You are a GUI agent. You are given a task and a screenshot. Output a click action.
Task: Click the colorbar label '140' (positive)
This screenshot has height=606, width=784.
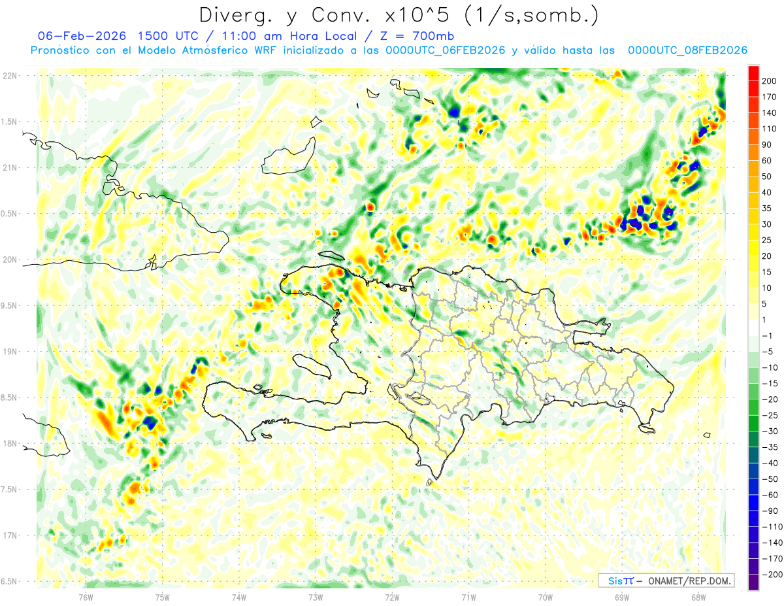coord(769,112)
